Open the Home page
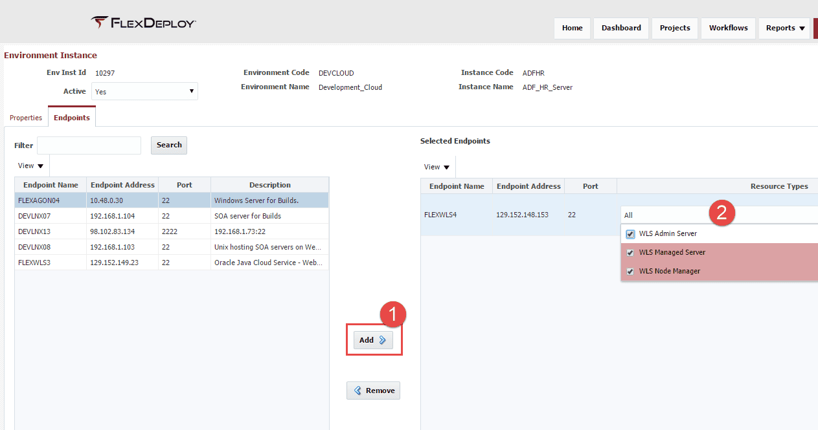This screenshot has width=818, height=430. [572, 28]
